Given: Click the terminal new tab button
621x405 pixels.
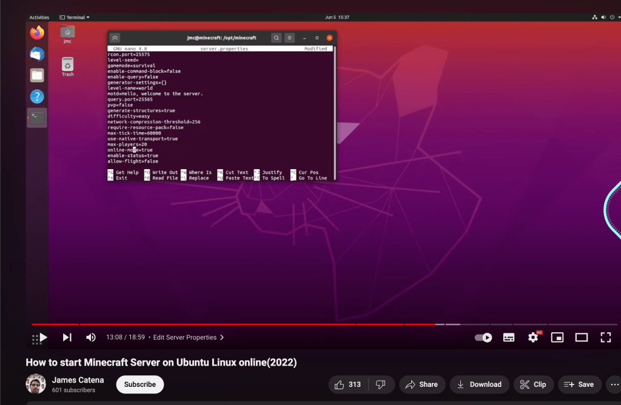Looking at the screenshot, I should (115, 38).
